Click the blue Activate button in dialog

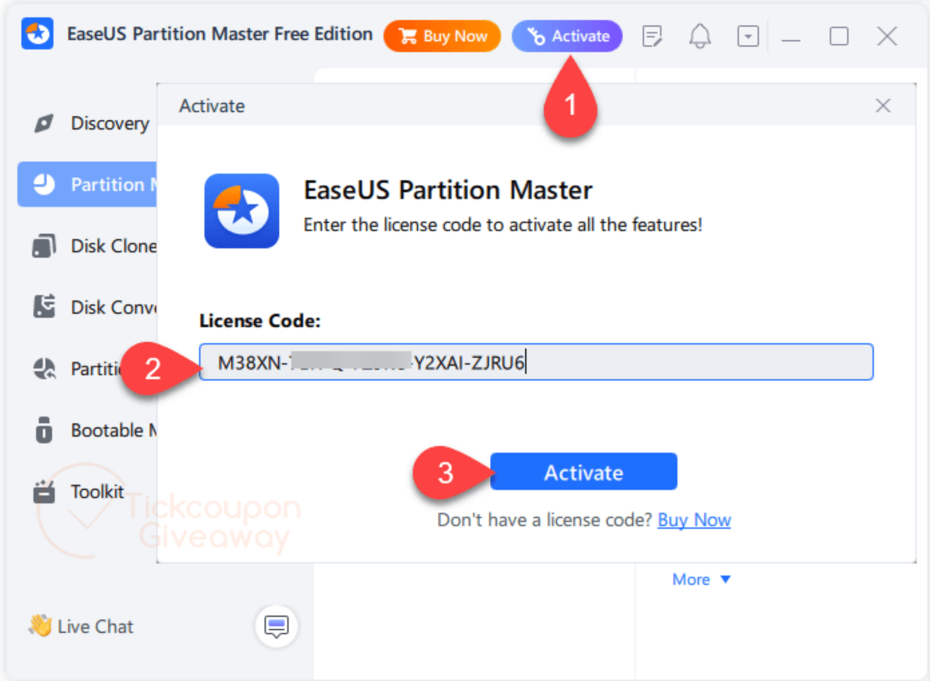coord(584,472)
